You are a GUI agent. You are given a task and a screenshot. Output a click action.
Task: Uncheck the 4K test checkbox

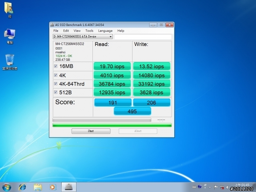56,75
